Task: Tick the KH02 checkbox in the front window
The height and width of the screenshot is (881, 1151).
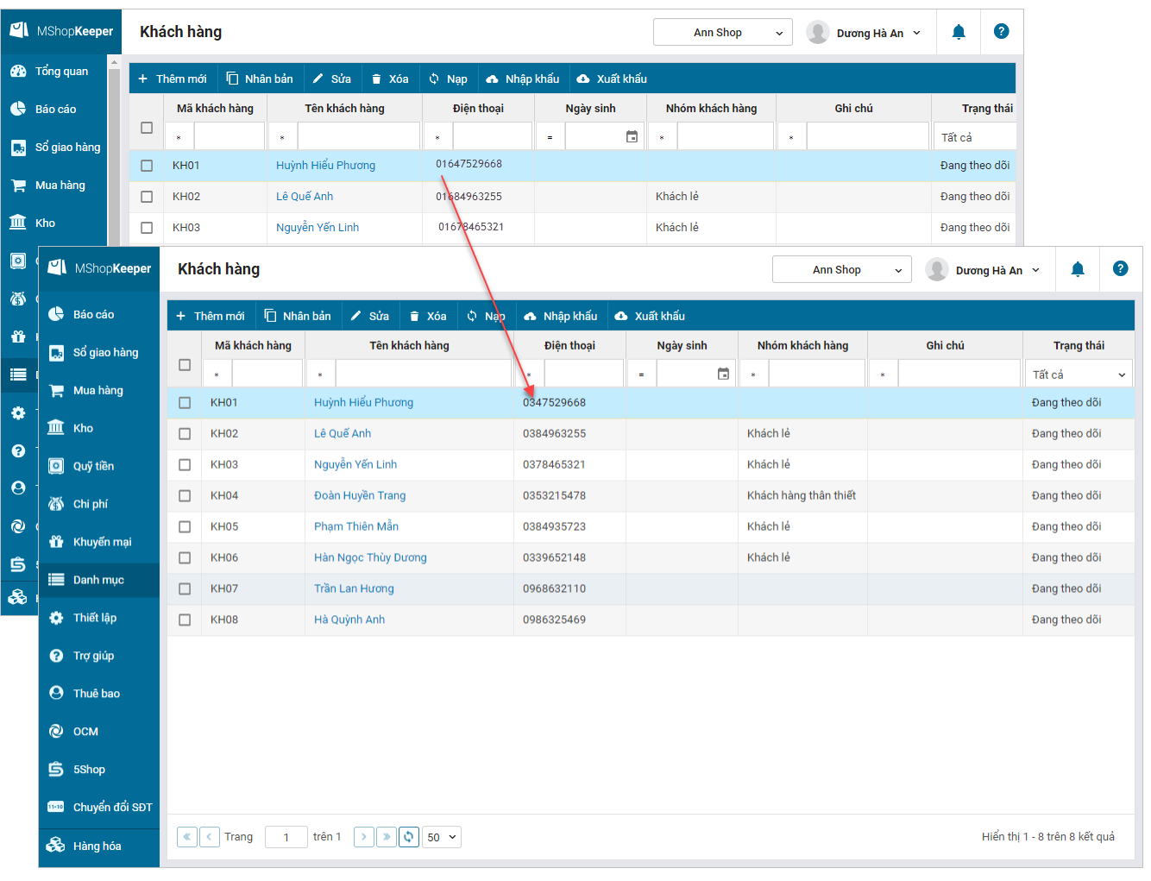Action: coord(185,434)
